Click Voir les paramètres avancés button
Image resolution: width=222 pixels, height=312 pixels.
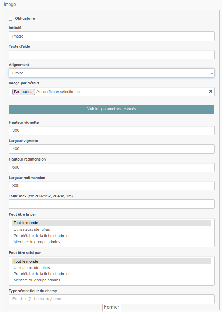(x=111, y=109)
